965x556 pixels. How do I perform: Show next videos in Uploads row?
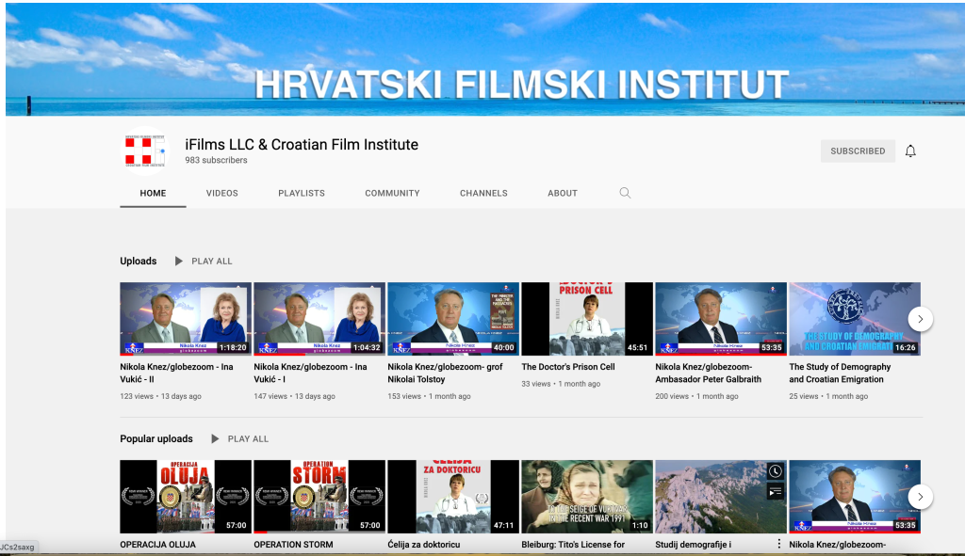point(920,319)
